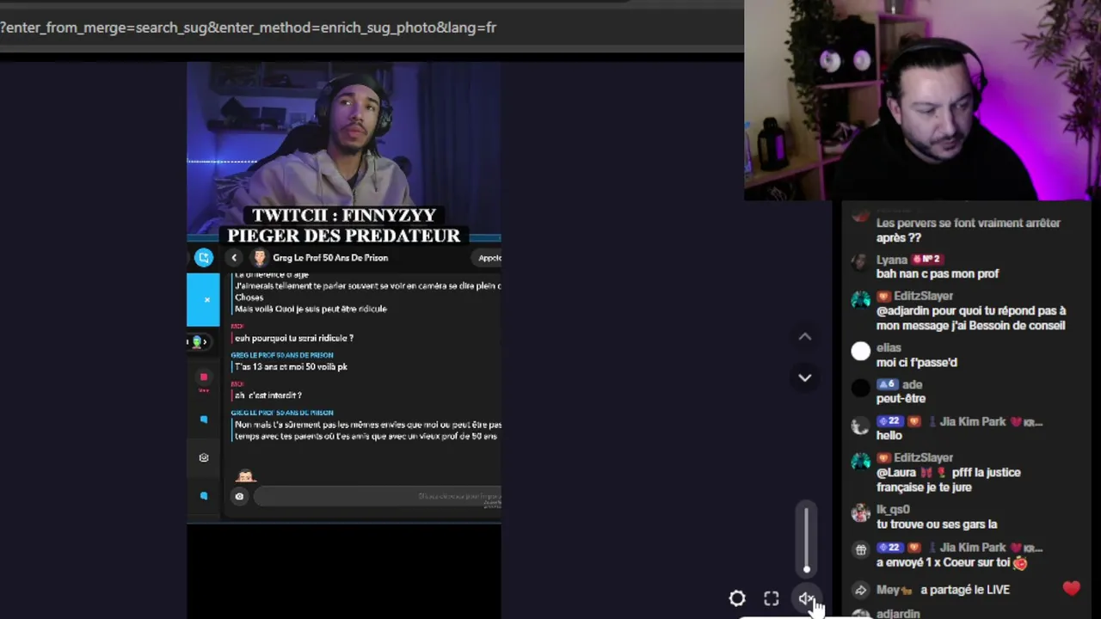
Task: Click the gift icon beside 'a envoyé 1 x Coeur'
Action: pos(861,550)
